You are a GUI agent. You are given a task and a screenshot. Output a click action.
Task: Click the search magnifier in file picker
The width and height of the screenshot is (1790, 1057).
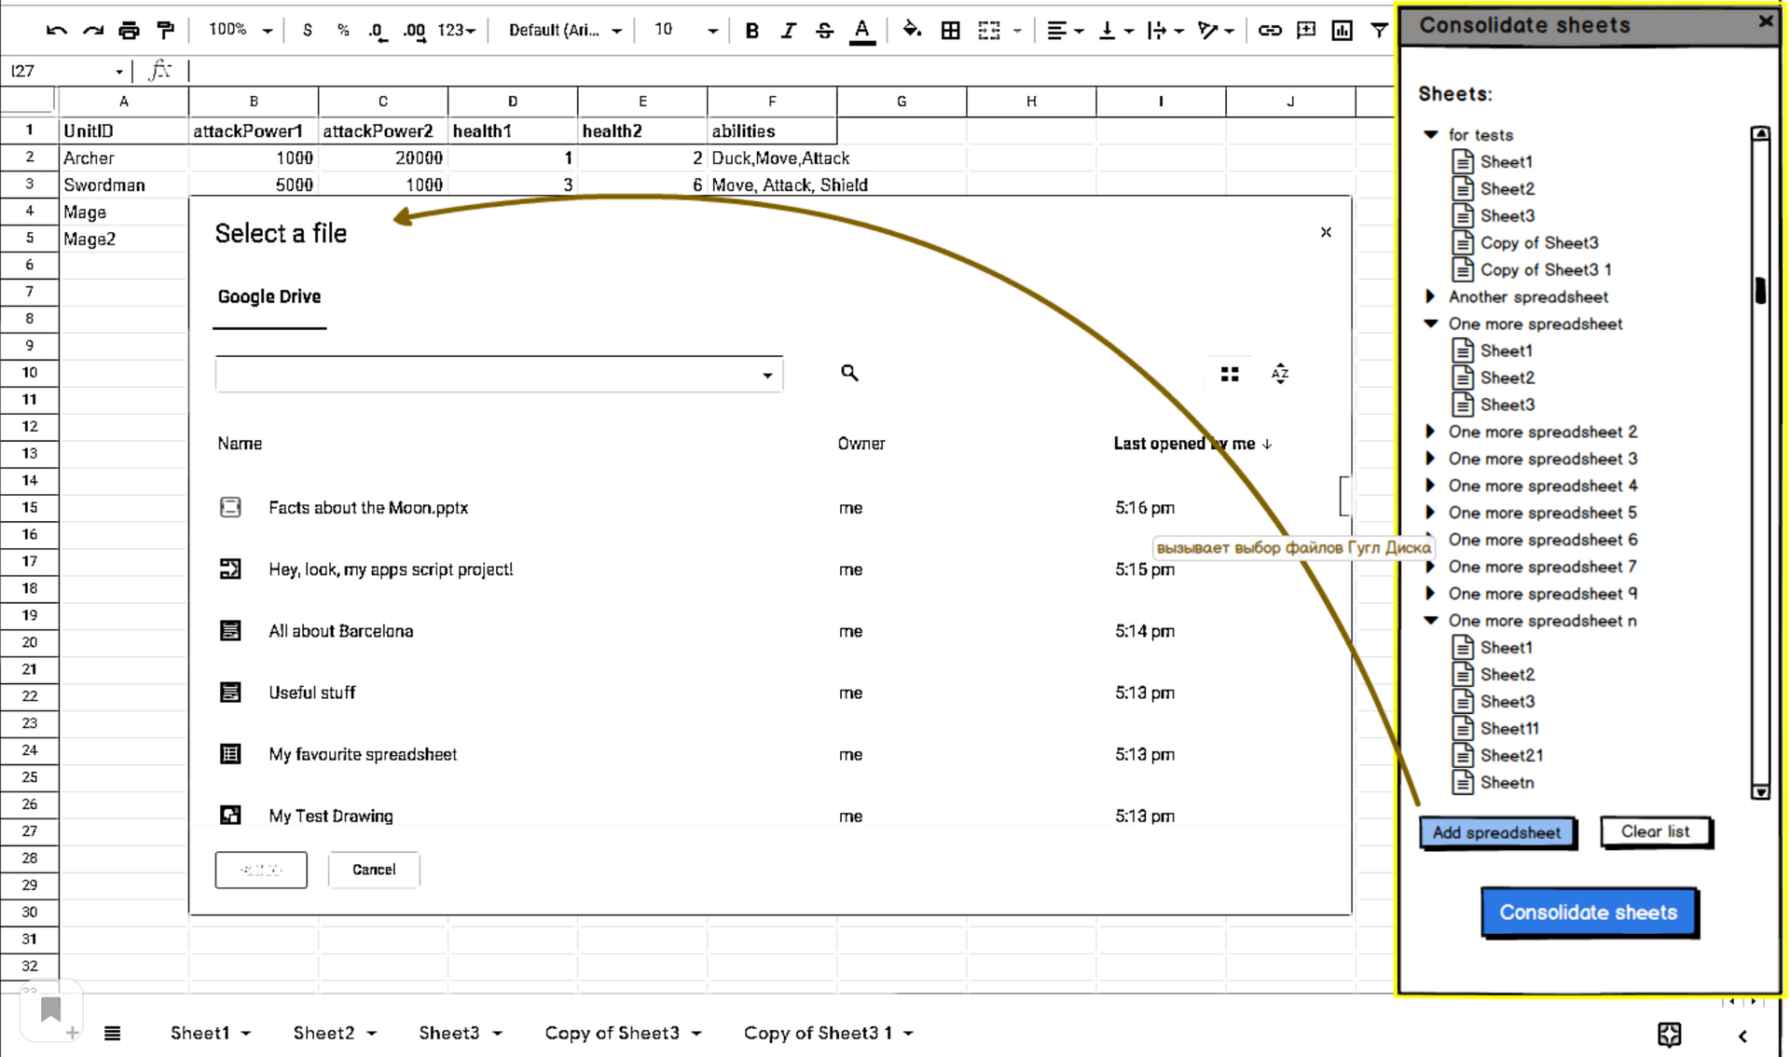pyautogui.click(x=848, y=373)
